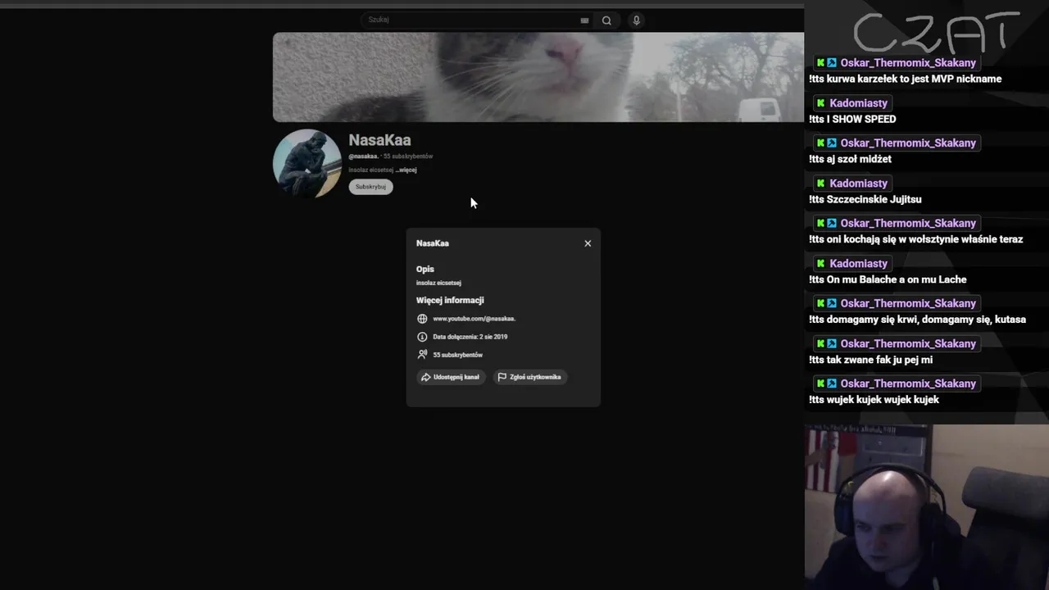Screen dimensions: 1049x590
Task: Click @nasakaa. handle under channel name
Action: [x=363, y=156]
